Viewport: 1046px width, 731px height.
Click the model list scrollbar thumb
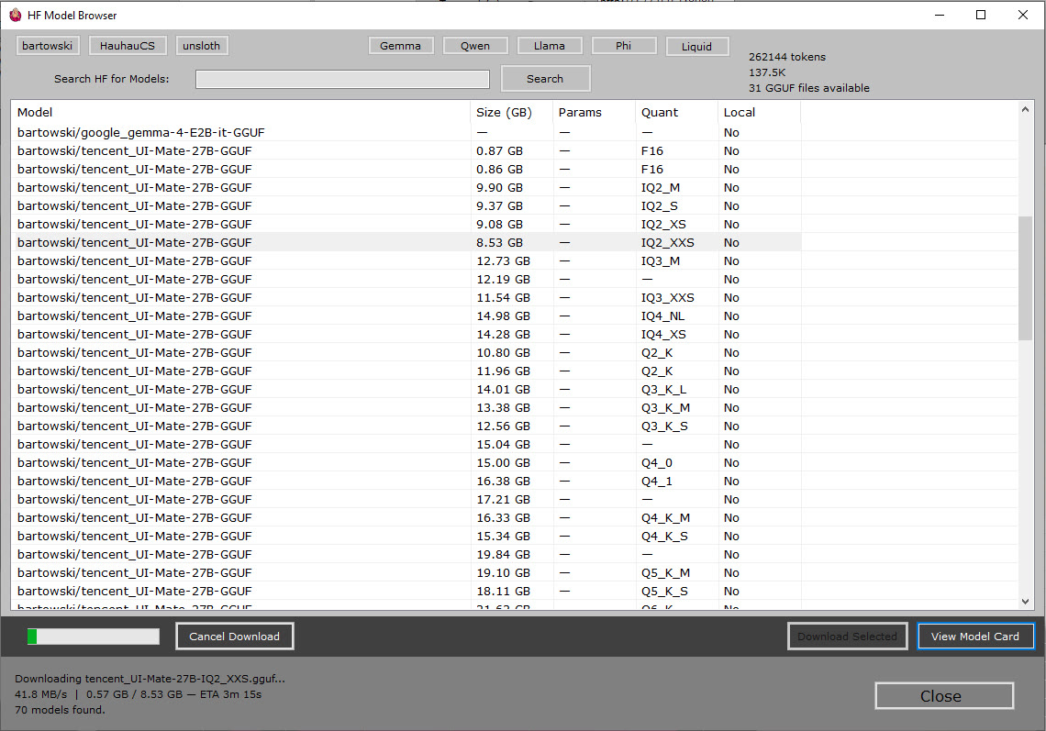[x=1025, y=278]
